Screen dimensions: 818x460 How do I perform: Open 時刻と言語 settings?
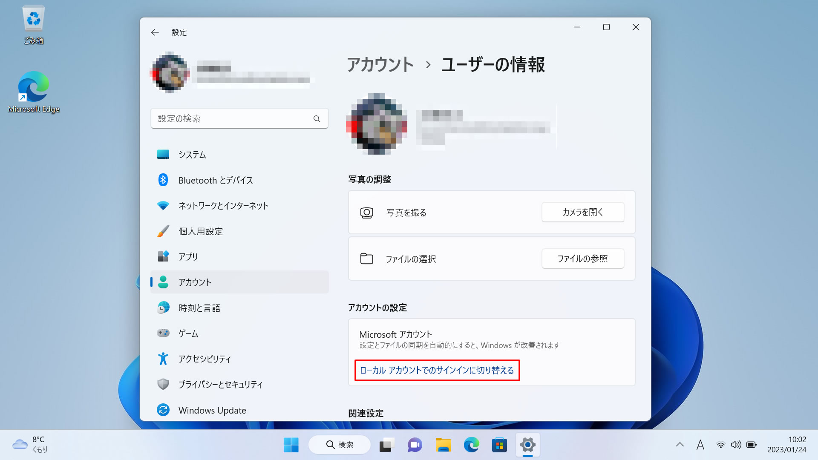[239, 308]
